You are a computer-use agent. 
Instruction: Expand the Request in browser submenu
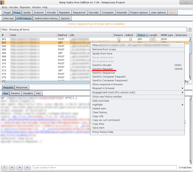pos(183,88)
